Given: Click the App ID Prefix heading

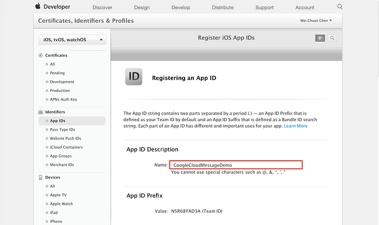Looking at the screenshot, I should tap(145, 196).
